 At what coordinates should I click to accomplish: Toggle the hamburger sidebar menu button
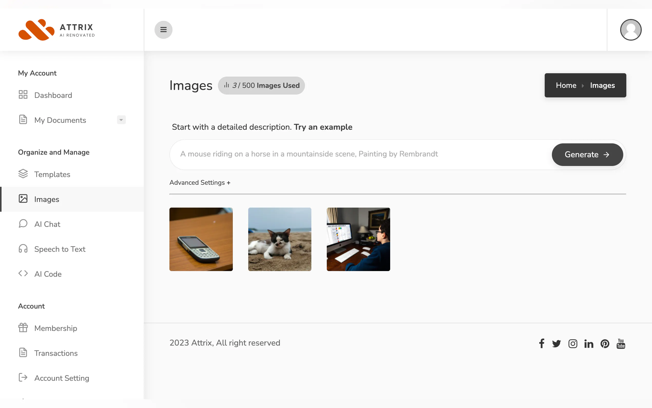(163, 30)
